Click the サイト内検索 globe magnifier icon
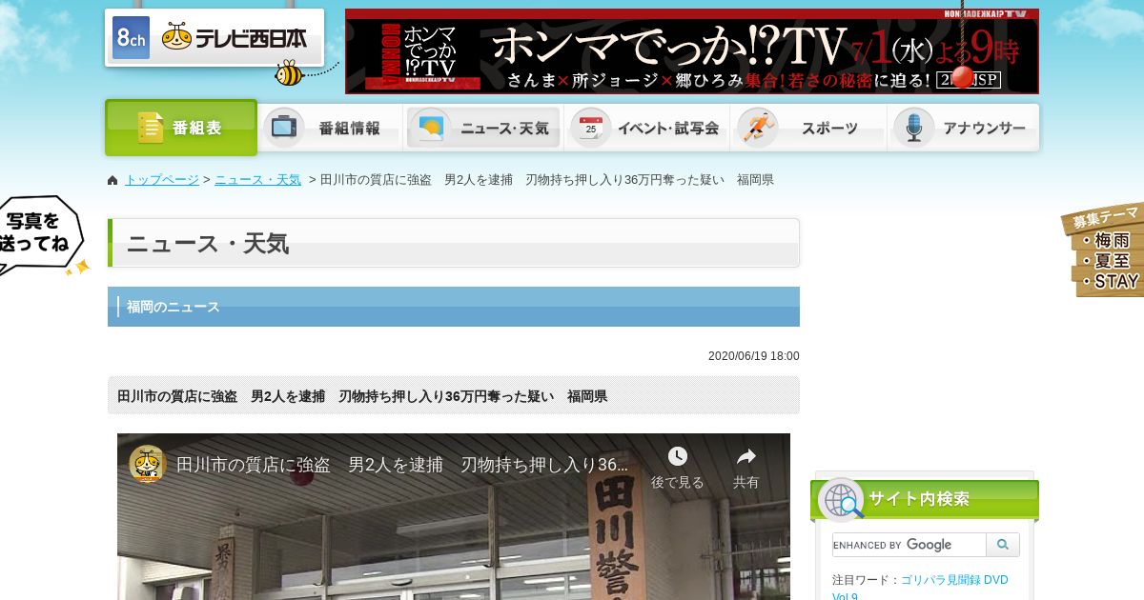1144x600 pixels. (841, 500)
